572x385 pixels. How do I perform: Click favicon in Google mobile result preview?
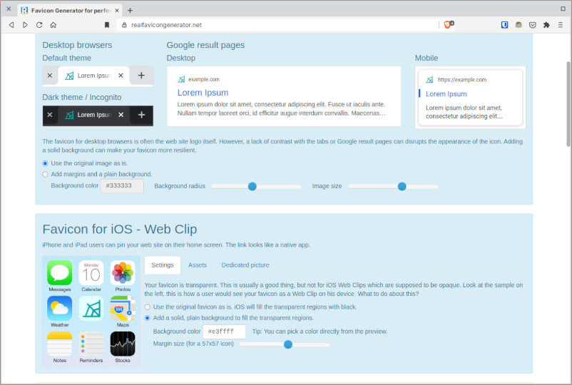(x=430, y=79)
